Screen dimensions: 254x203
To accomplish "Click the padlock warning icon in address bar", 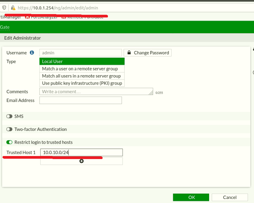I will (13, 7).
